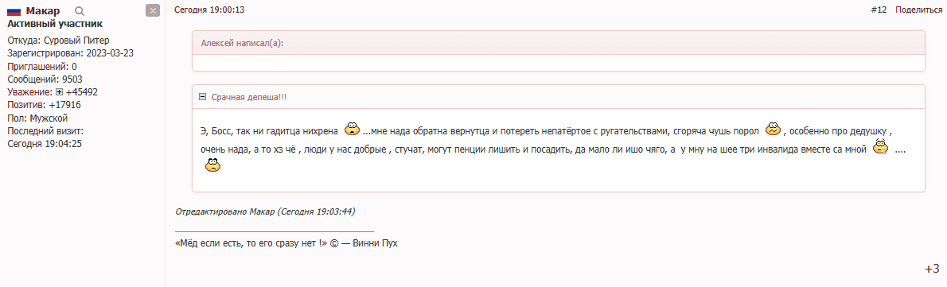Open post permalink Сегодня 19:00:13

point(209,10)
